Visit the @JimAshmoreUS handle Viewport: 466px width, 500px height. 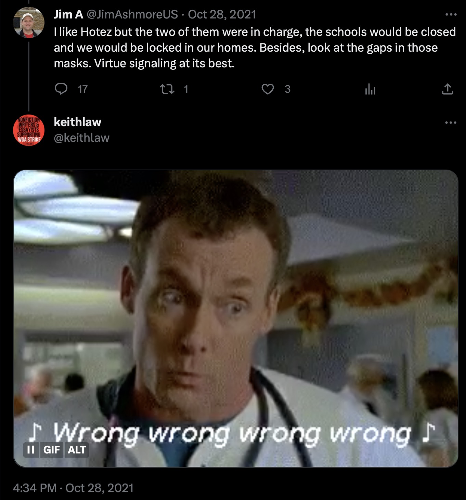(132, 14)
